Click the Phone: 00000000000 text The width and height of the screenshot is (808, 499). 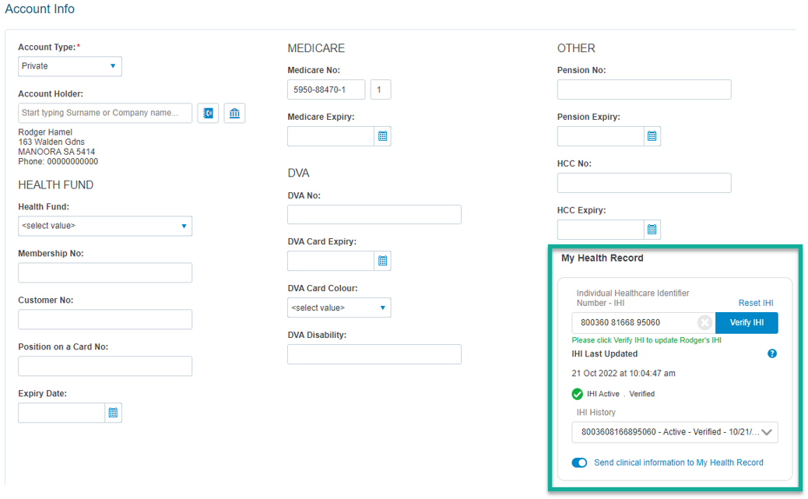58,162
